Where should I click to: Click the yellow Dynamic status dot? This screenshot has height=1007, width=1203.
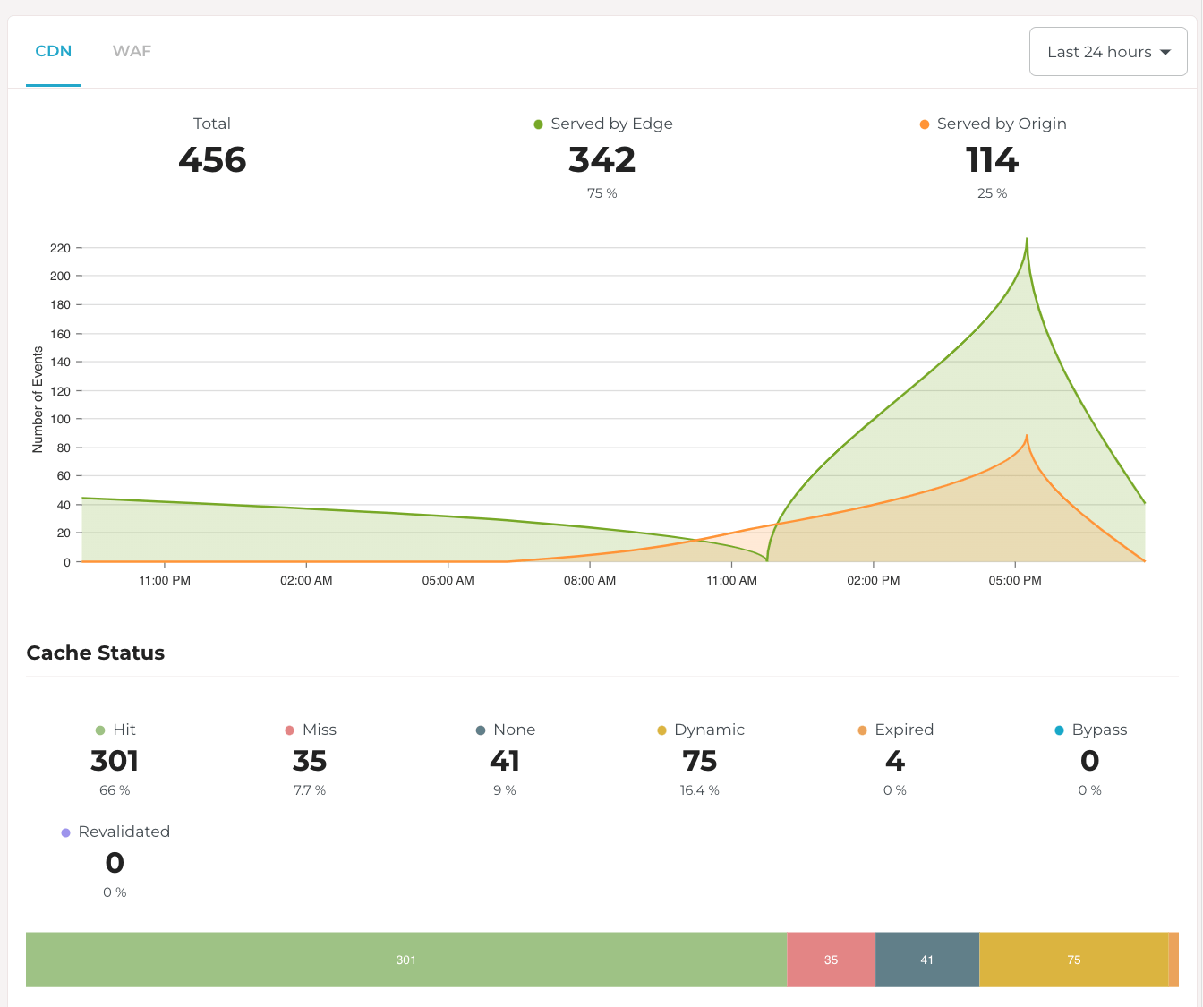click(661, 730)
